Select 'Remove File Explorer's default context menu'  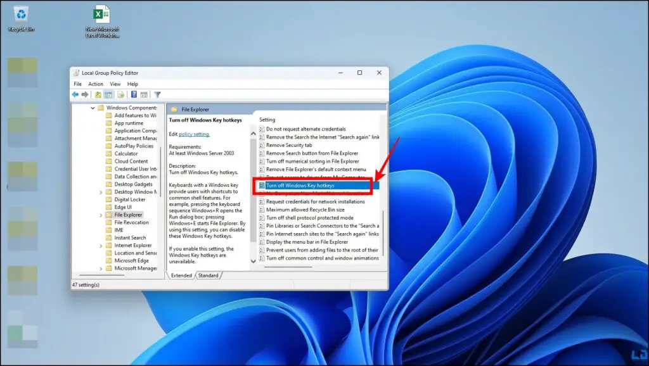[x=312, y=169]
